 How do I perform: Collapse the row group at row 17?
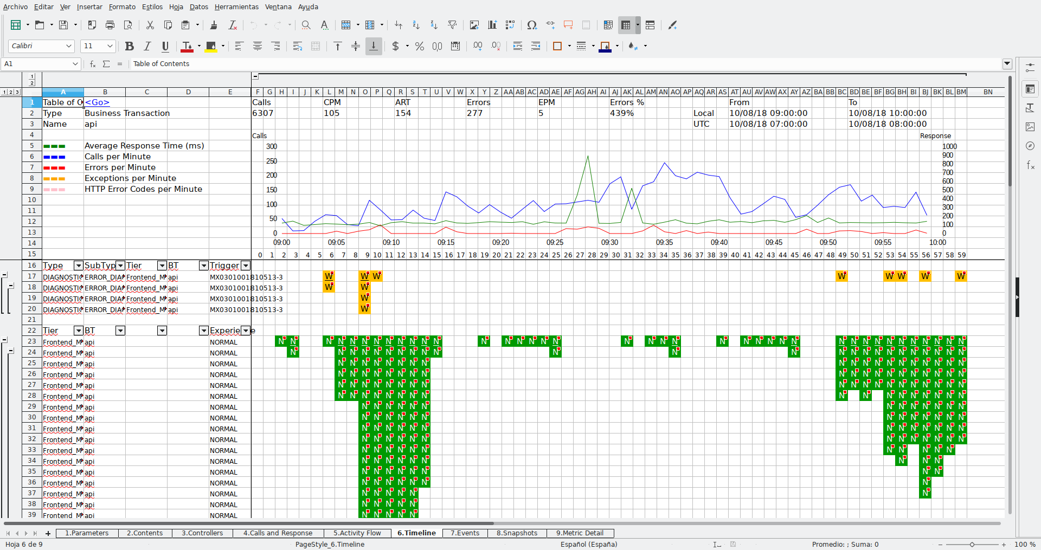pos(4,275)
